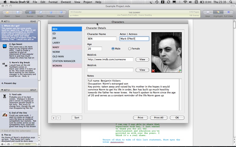Viewport: 236px width, 147px height.
Task: Remove character photo with red X icon
Action: 153,71
